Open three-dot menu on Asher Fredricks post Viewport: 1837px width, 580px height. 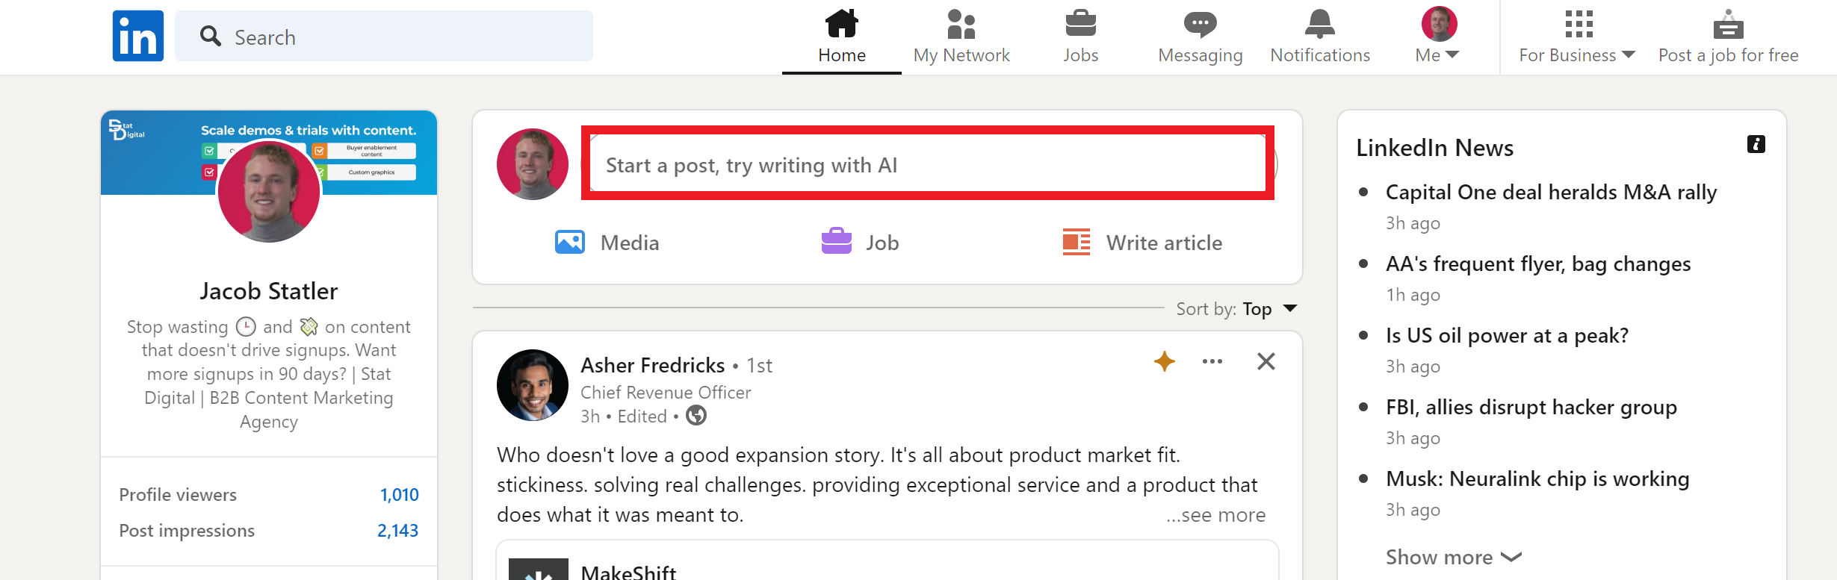1212,361
